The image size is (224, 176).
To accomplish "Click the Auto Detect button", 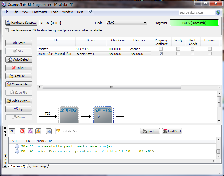I will click(x=19, y=59).
